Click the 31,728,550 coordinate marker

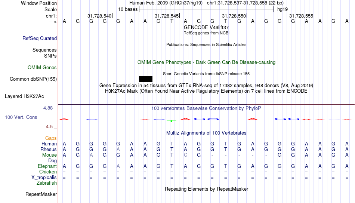[234, 16]
